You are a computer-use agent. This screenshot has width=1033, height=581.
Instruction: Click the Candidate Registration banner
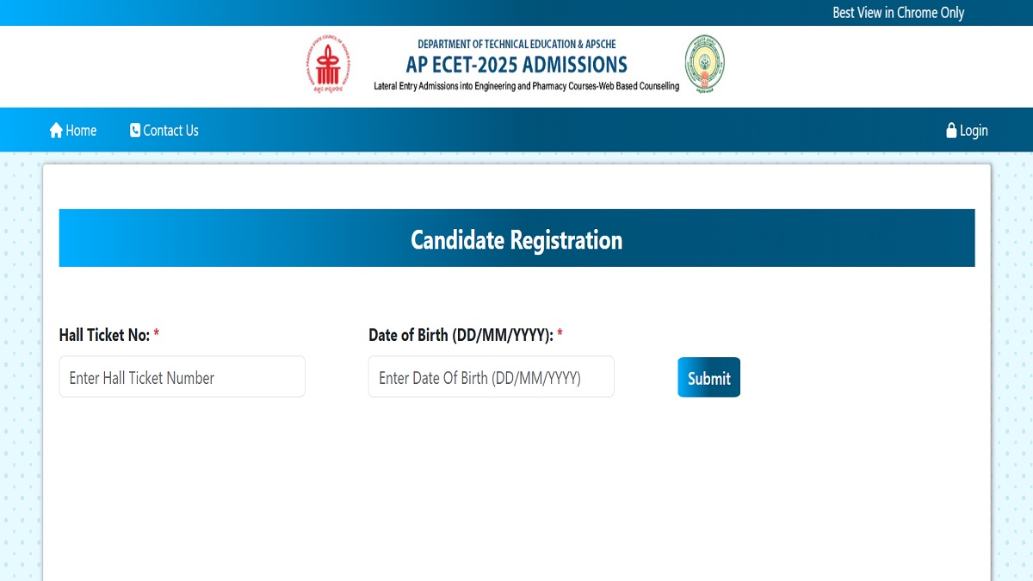pyautogui.click(x=516, y=238)
